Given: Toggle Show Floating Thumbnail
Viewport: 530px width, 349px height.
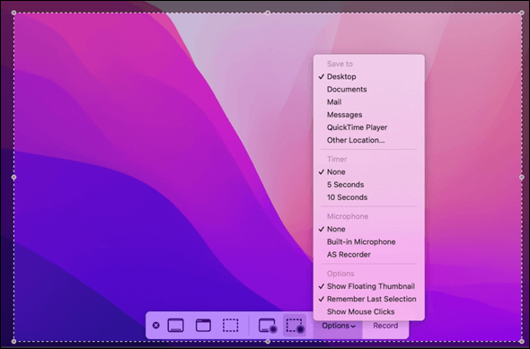Looking at the screenshot, I should (x=369, y=286).
